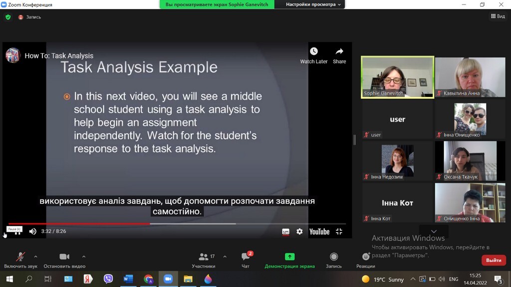
Task: Open volume control in system tray
Action: [442, 279]
